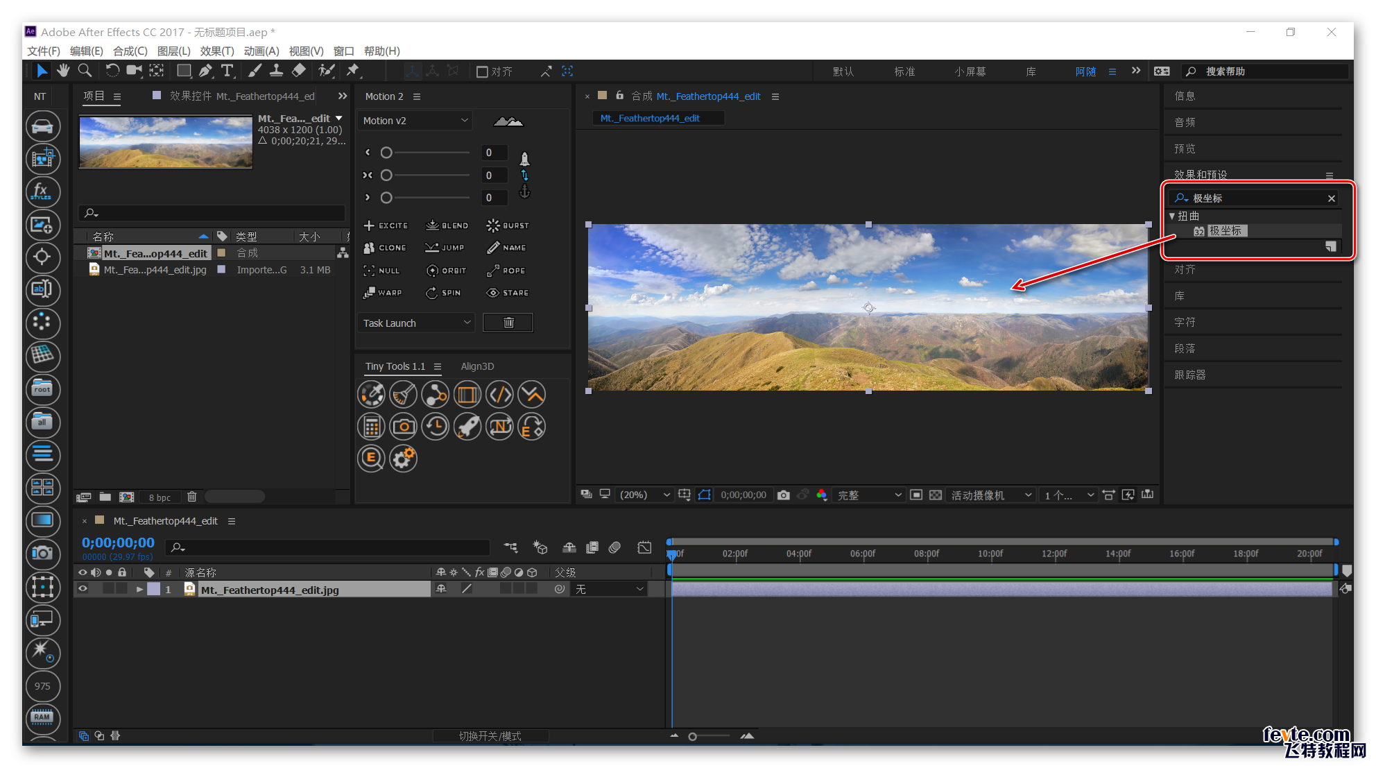Viewport: 1376px width, 768px height.
Task: Select the Hand tool
Action: point(63,71)
